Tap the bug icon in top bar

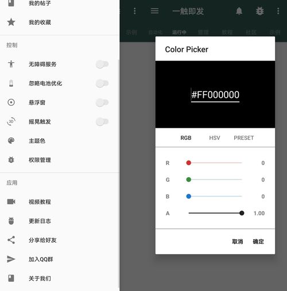pos(259,11)
